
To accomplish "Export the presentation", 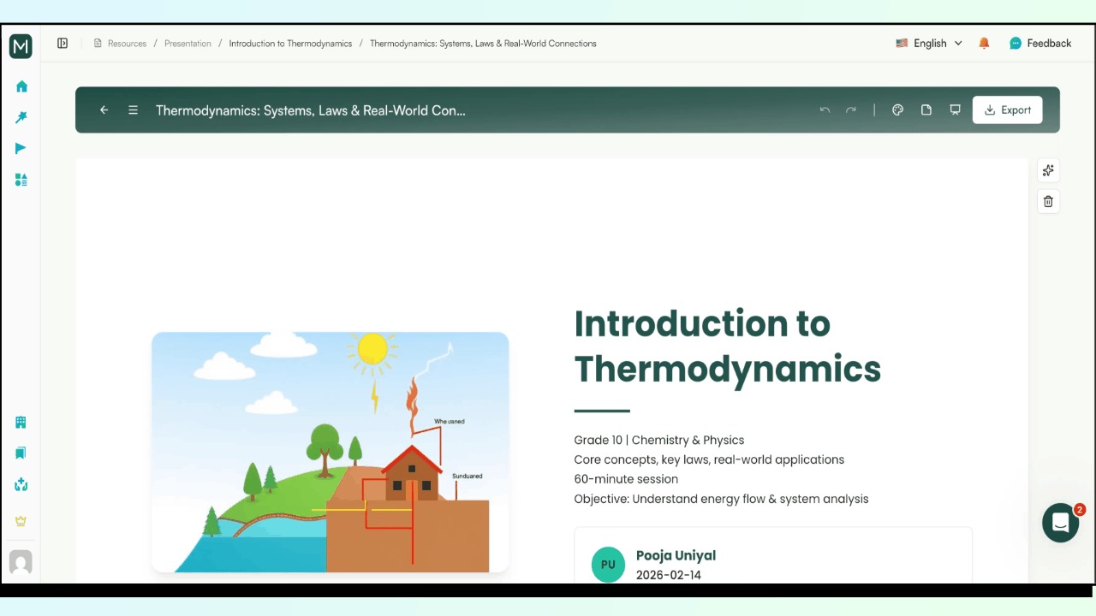I will pos(1007,110).
